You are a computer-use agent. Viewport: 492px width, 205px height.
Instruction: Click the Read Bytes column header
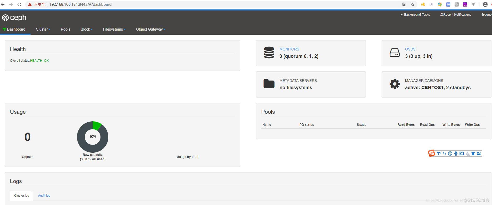tap(406, 125)
